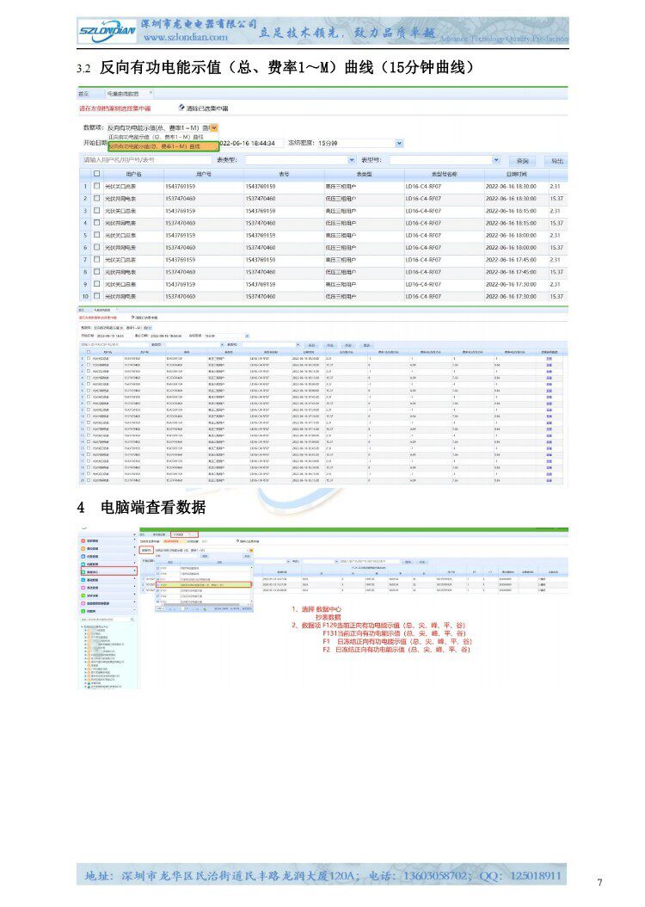Image resolution: width=645 pixels, height=907 pixels.
Task: Click the 查询 query button
Action: pyautogui.click(x=522, y=161)
